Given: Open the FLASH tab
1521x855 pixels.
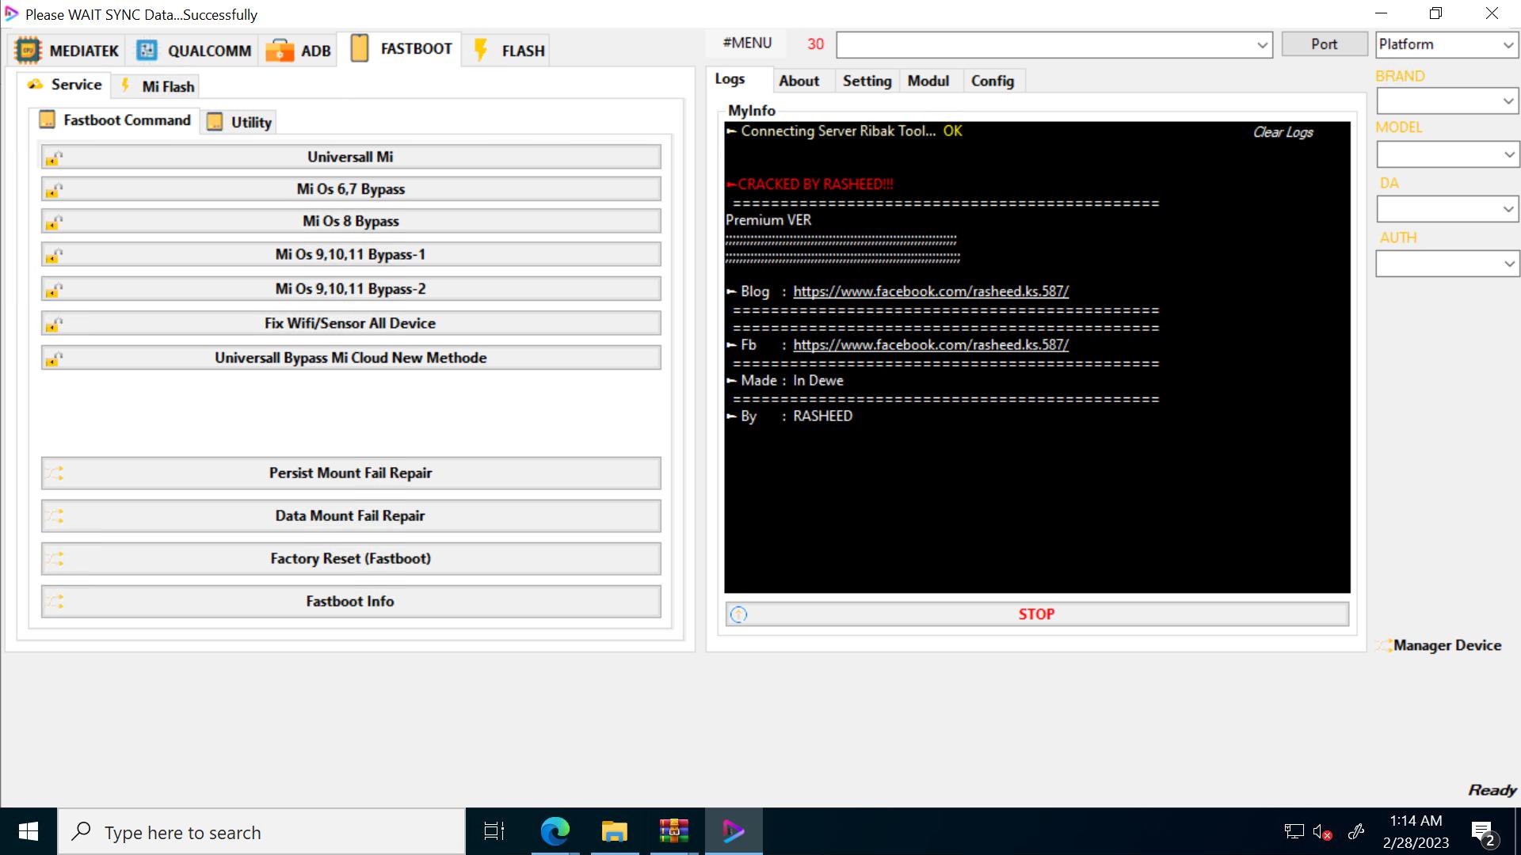Looking at the screenshot, I should 507,51.
